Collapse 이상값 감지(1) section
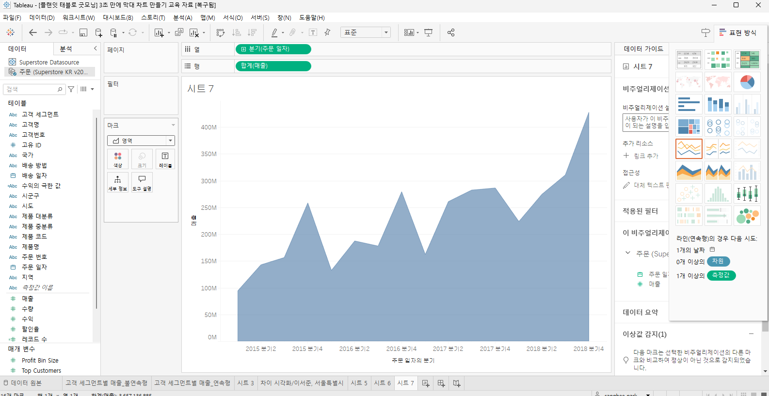Viewport: 769px width, 396px height. pos(751,334)
